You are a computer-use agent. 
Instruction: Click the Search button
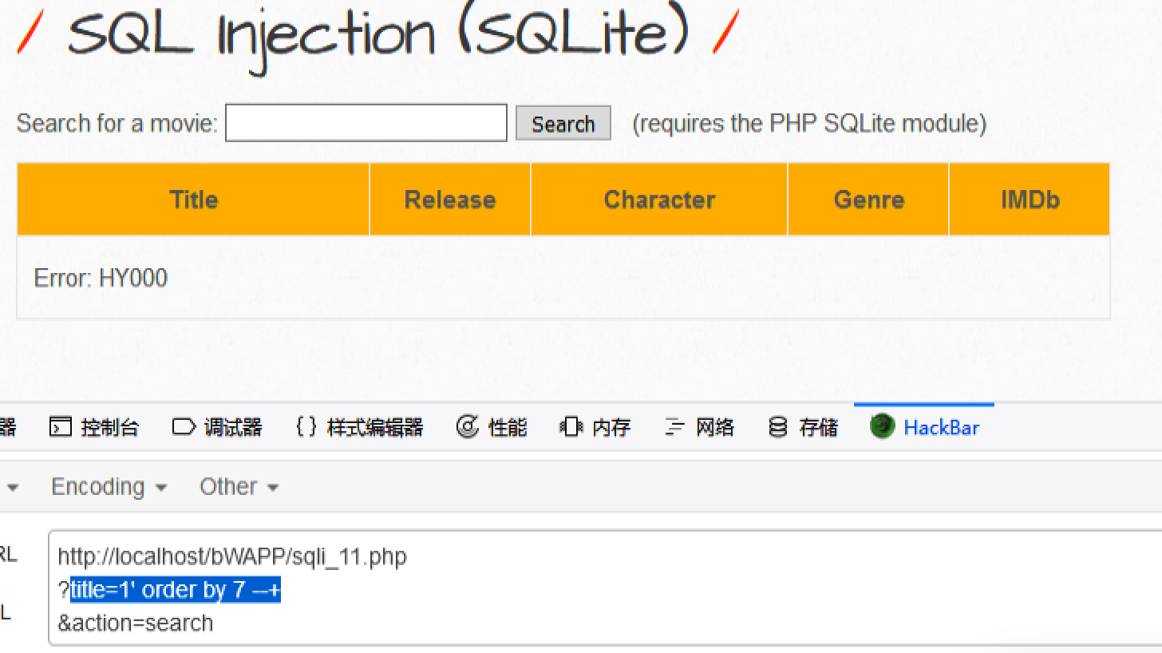point(563,124)
